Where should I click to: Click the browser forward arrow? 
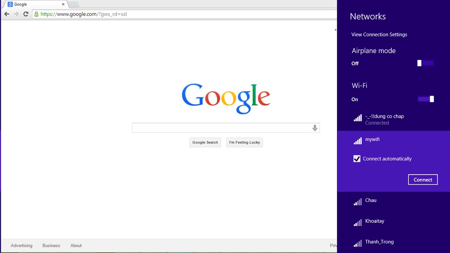click(x=16, y=14)
